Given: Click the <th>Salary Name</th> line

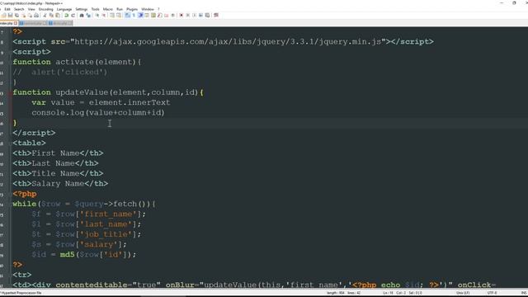Looking at the screenshot, I should click(x=60, y=183).
